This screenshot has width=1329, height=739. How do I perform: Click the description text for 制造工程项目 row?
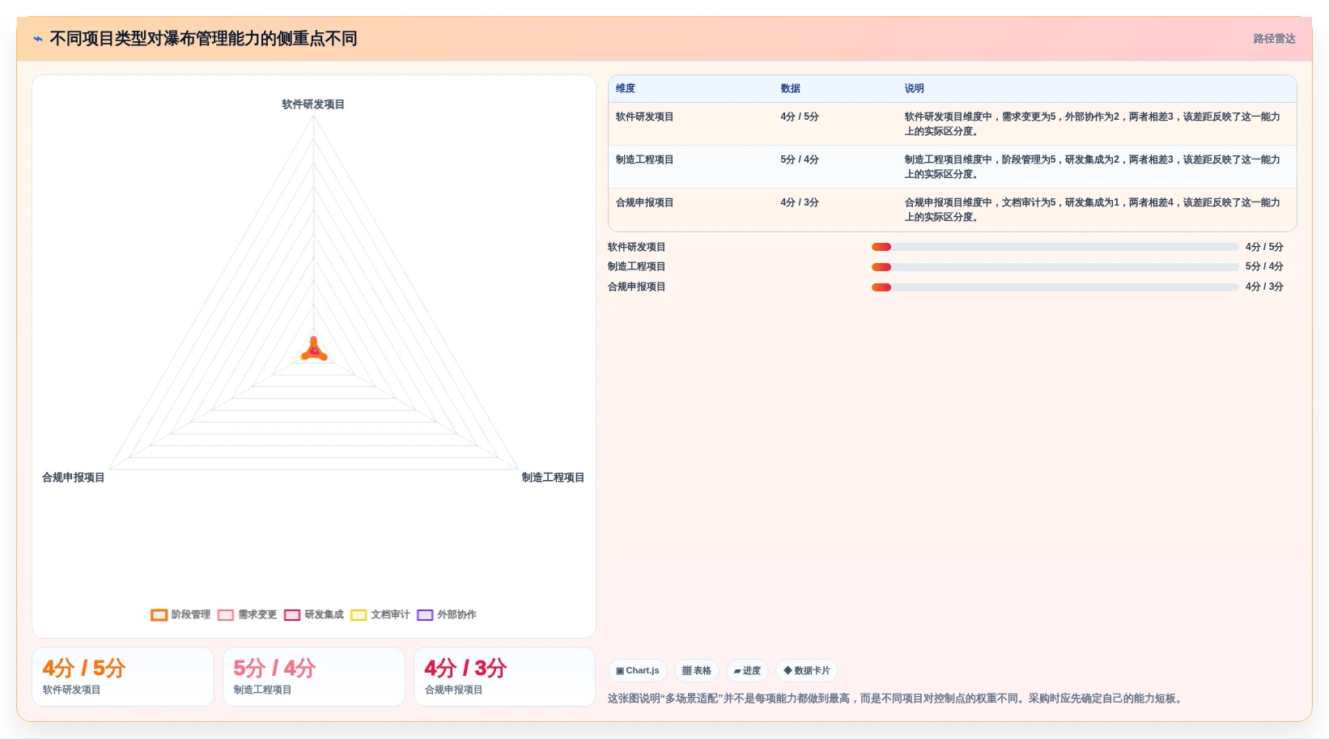coord(1092,167)
